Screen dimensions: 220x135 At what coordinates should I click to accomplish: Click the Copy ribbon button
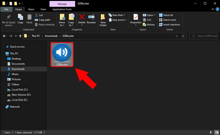[x=20, y=19]
